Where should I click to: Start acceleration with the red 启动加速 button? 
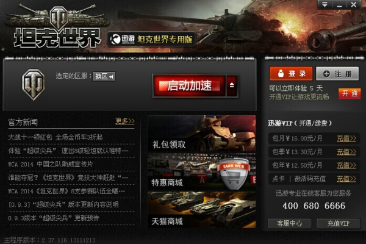(189, 85)
